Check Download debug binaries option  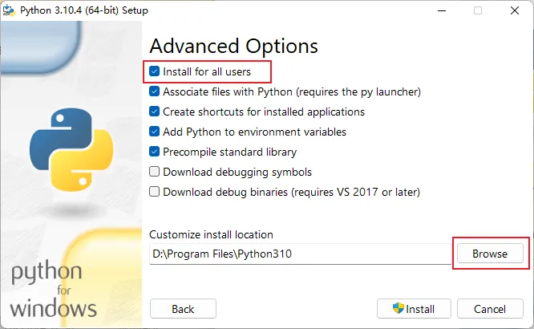point(154,192)
